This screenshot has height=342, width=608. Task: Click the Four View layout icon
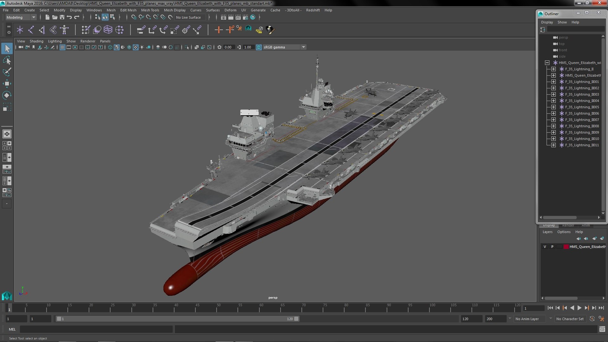pyautogui.click(x=7, y=146)
